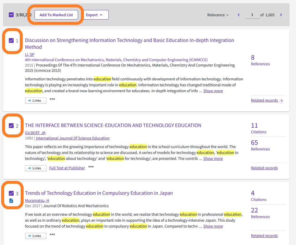
Task: Click Links button under Gilbert record
Action: tap(36, 168)
